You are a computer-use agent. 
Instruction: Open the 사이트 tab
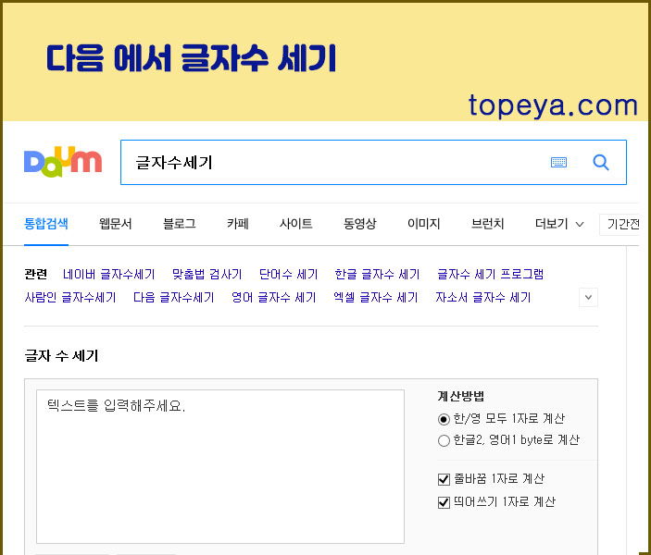[x=295, y=224]
